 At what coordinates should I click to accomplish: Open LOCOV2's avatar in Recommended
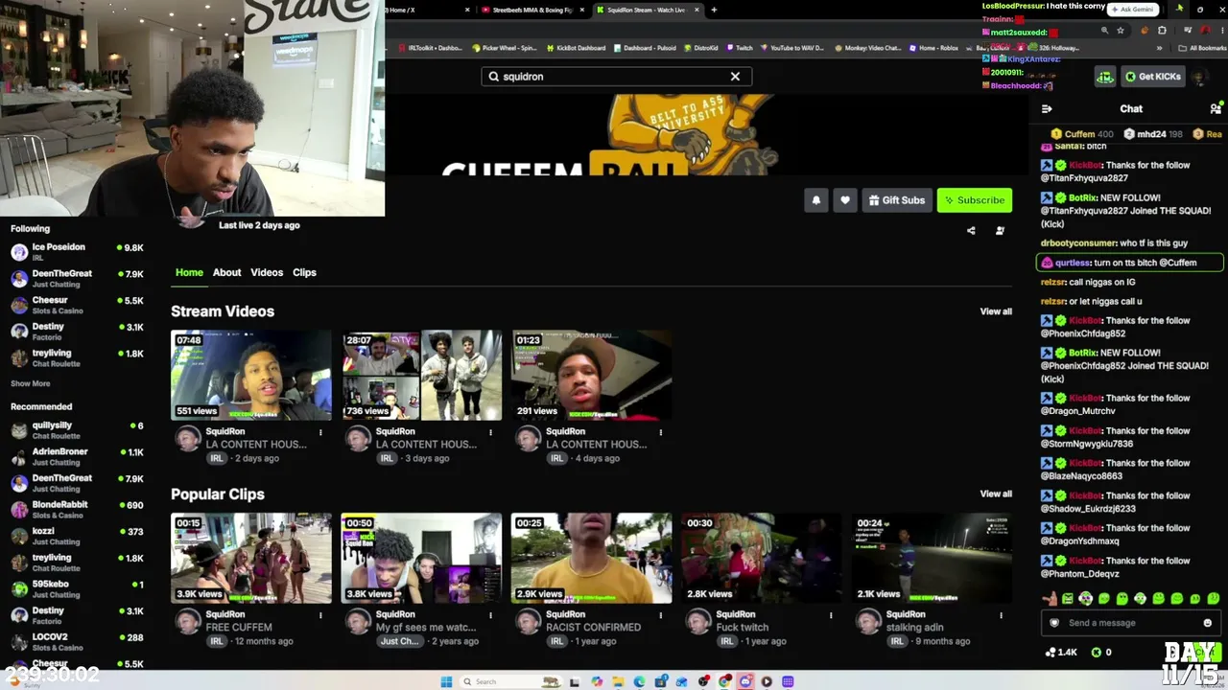[19, 642]
